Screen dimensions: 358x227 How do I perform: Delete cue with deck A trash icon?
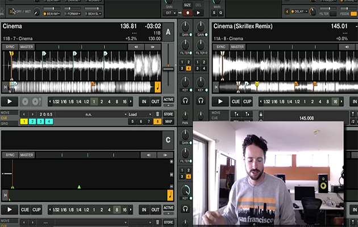click(157, 114)
